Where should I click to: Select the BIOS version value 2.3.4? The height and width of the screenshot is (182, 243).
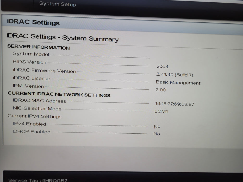point(162,66)
